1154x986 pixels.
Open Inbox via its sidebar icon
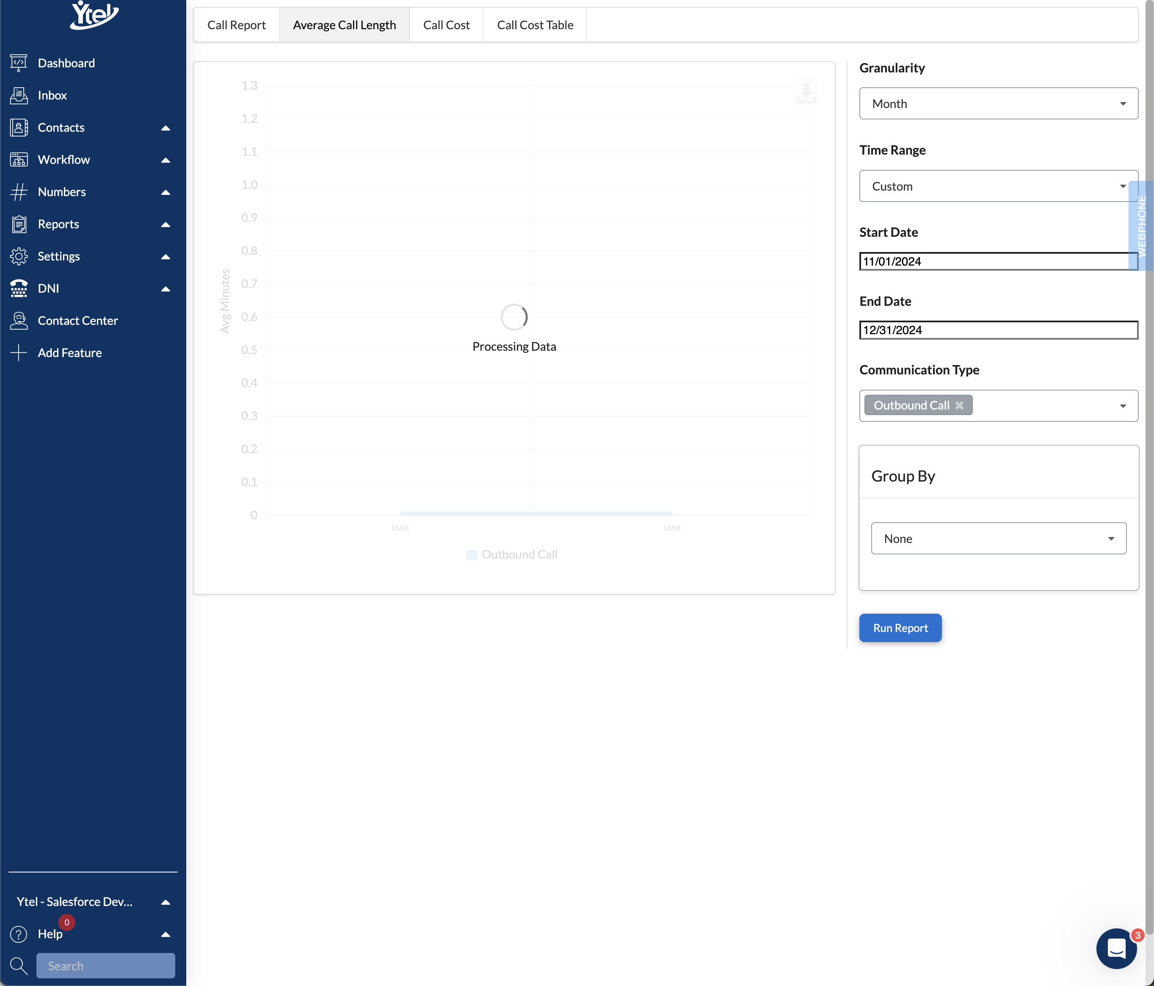[x=18, y=95]
